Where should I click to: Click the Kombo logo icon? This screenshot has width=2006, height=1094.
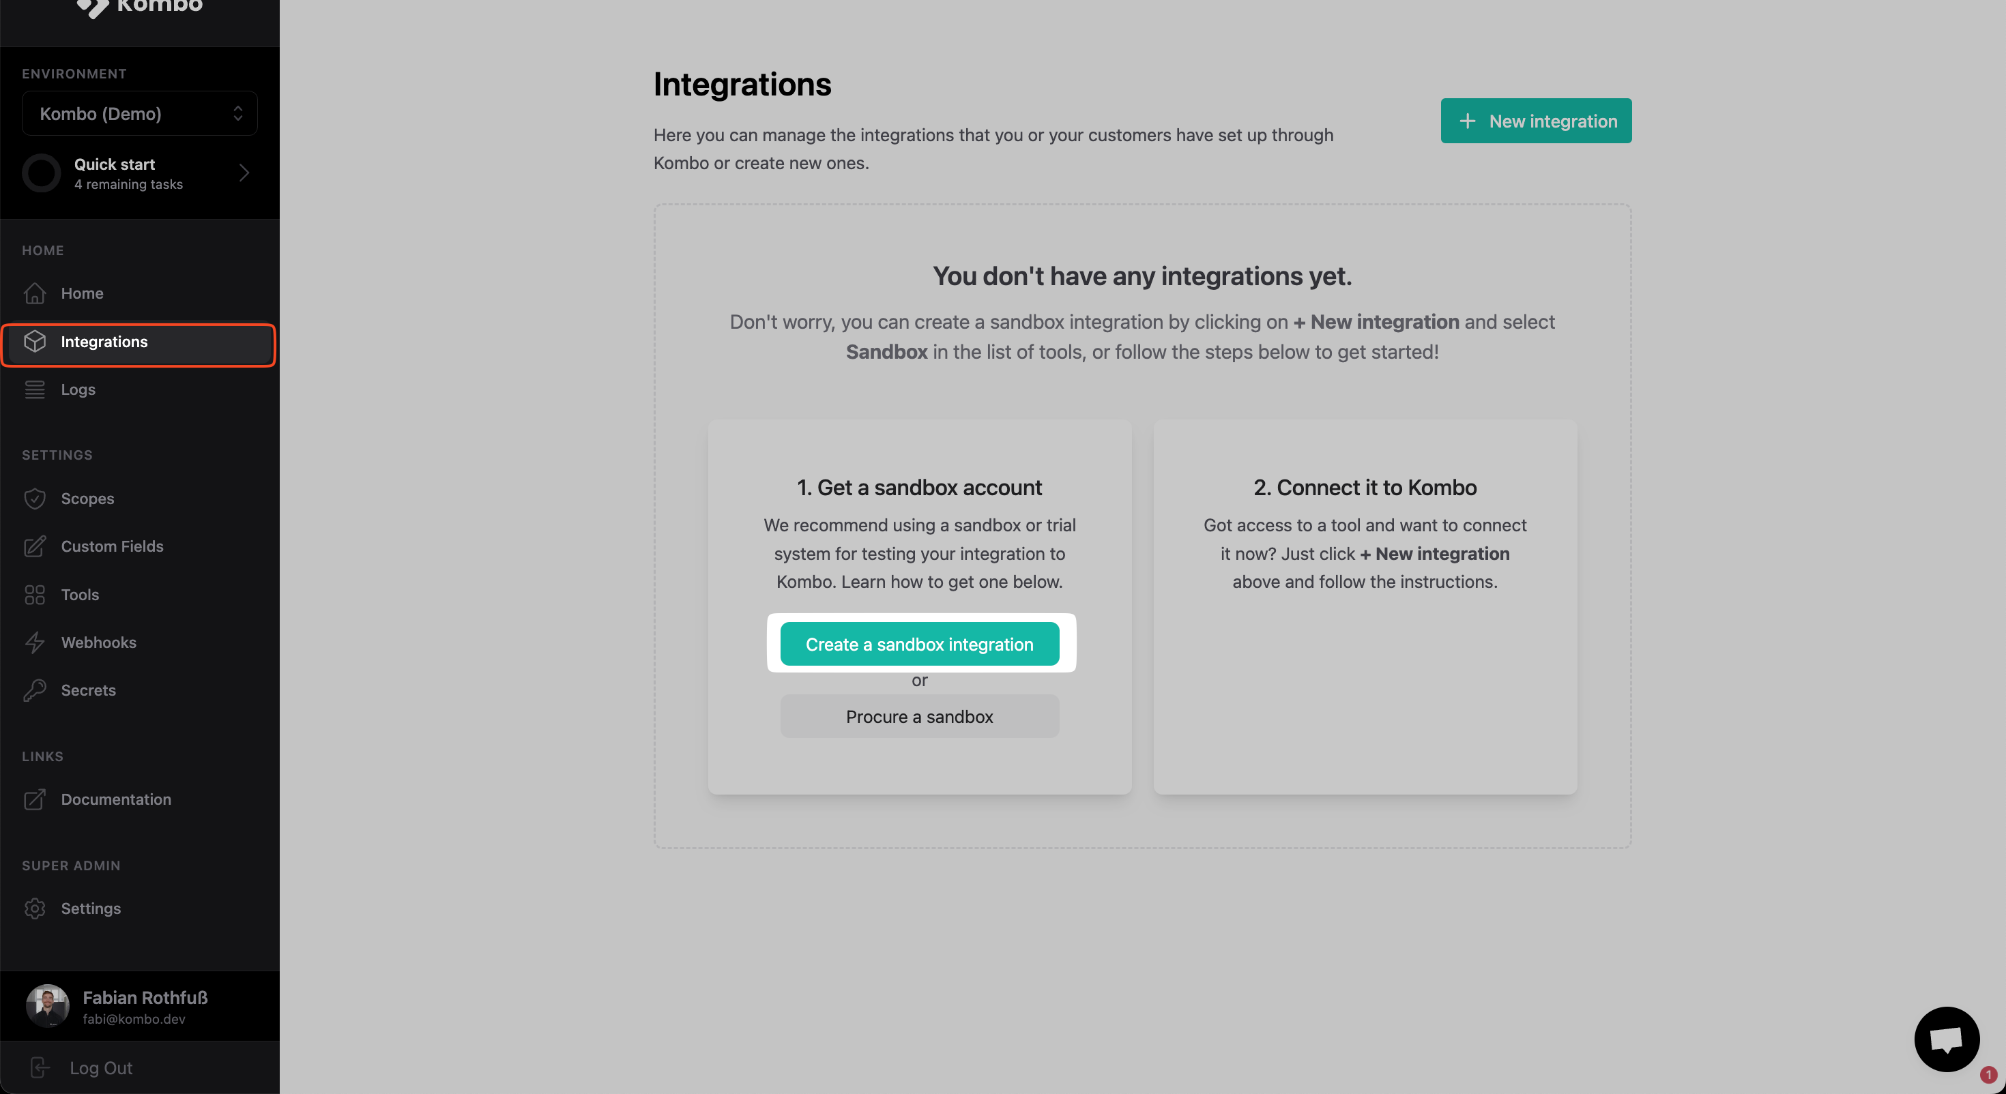[93, 8]
